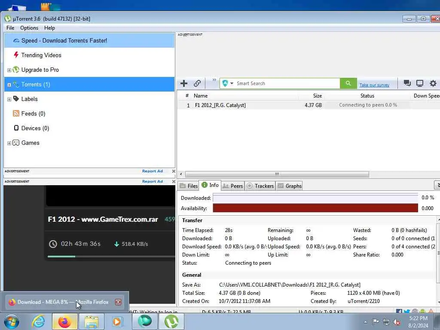Switch to the Peers tab
This screenshot has height=330, width=440.
[x=232, y=186]
